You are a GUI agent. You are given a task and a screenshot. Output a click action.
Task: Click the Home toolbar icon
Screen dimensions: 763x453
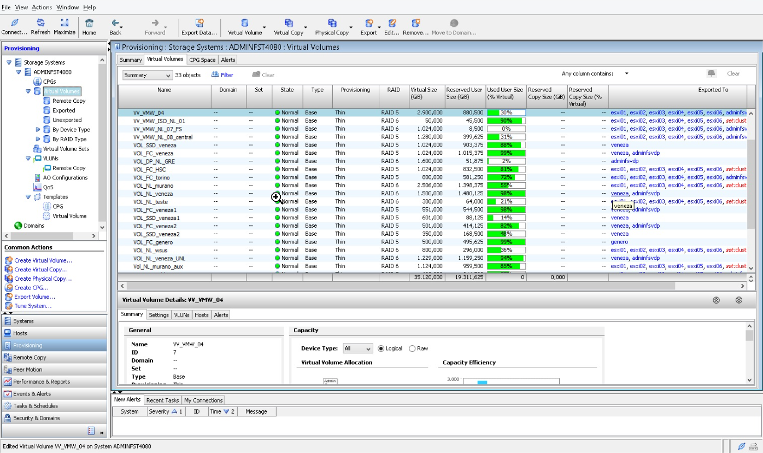tap(89, 23)
